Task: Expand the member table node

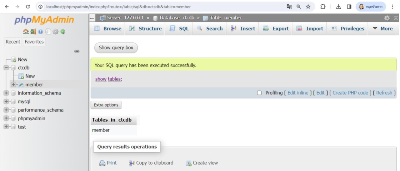Action: click(x=13, y=85)
